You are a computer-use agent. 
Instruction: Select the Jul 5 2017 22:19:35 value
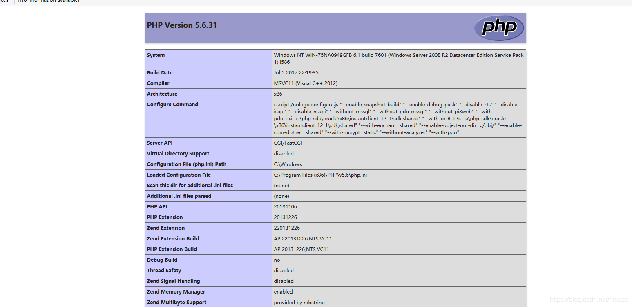[x=296, y=73]
